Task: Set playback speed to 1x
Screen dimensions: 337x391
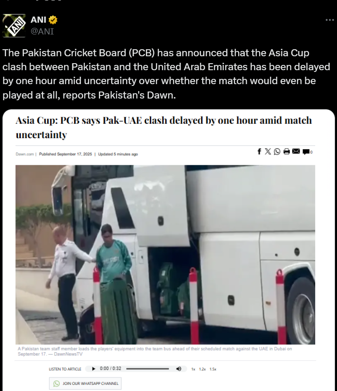Action: click(193, 369)
